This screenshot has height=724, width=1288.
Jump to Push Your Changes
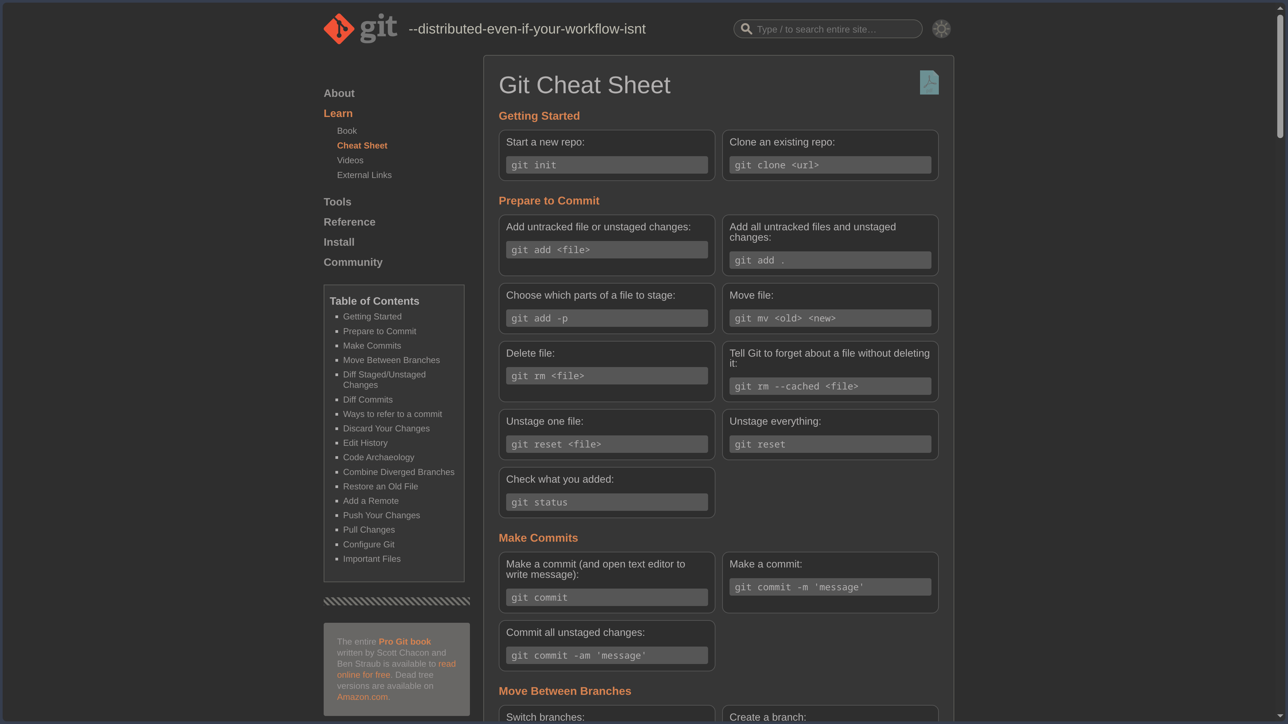tap(381, 515)
